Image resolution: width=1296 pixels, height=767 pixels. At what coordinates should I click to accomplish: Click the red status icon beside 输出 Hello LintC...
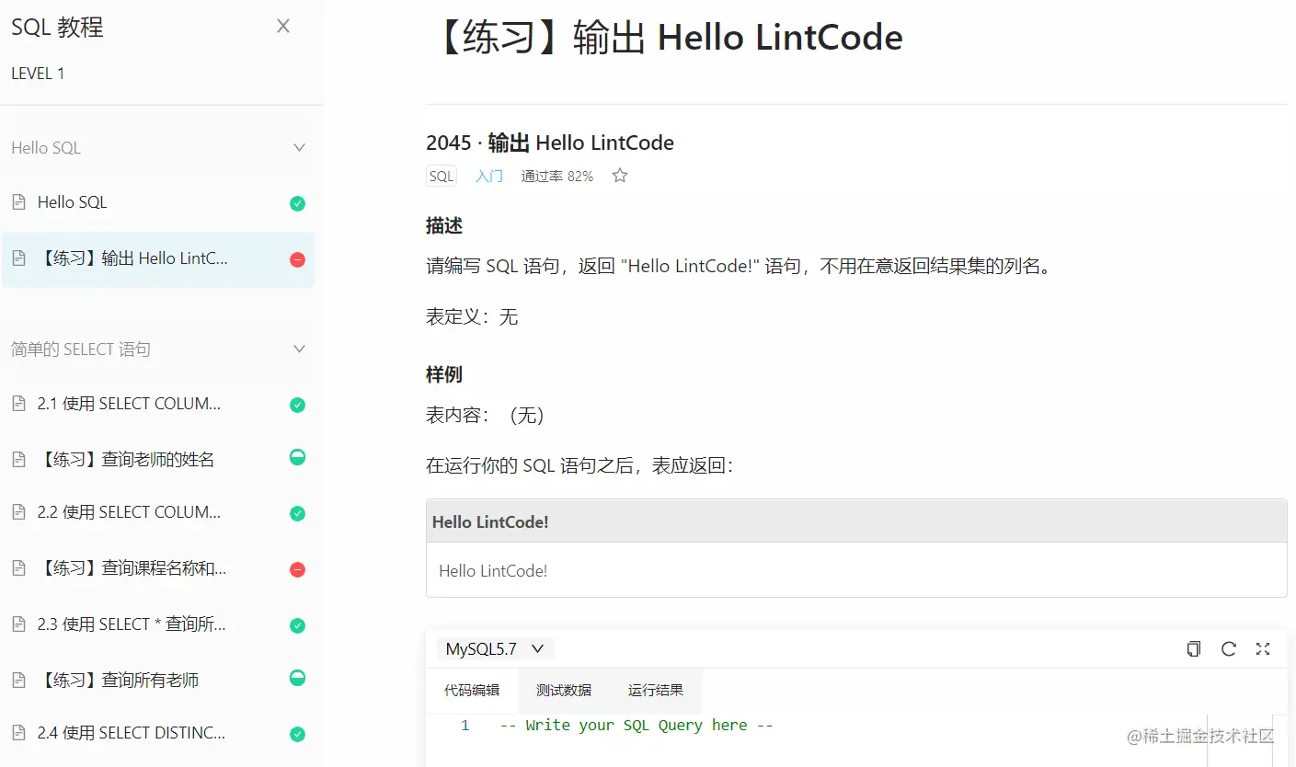tap(297, 260)
